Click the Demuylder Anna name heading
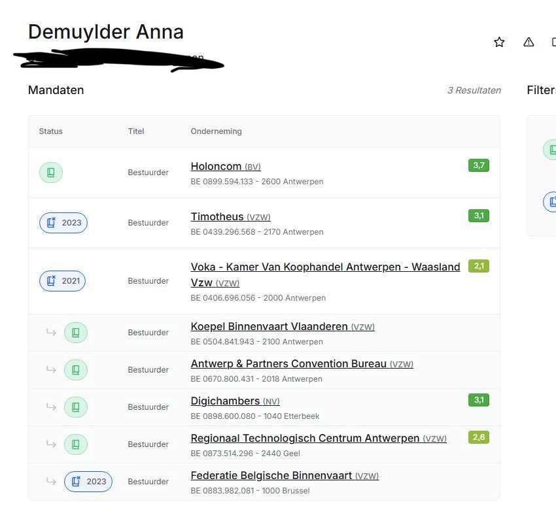Viewport: 556px width, 515px height. pyautogui.click(x=106, y=31)
